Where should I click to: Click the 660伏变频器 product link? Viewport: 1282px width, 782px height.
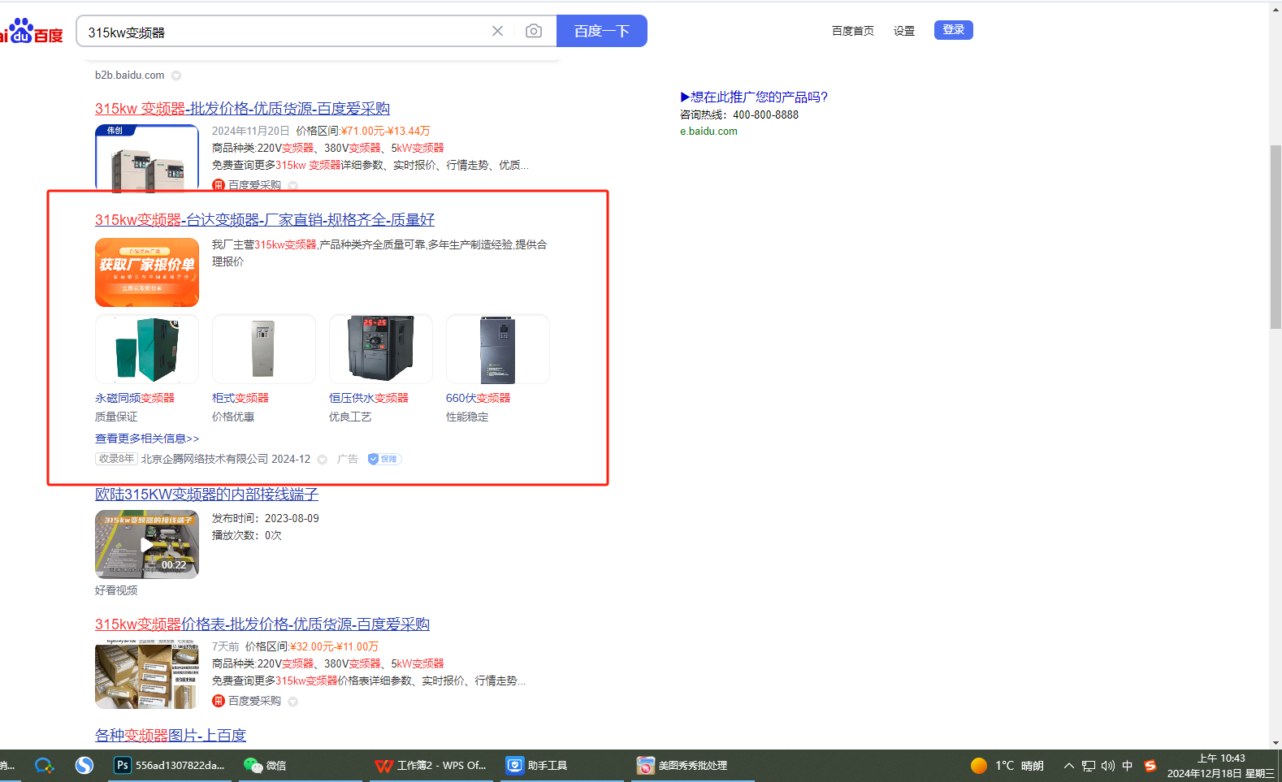[479, 398]
